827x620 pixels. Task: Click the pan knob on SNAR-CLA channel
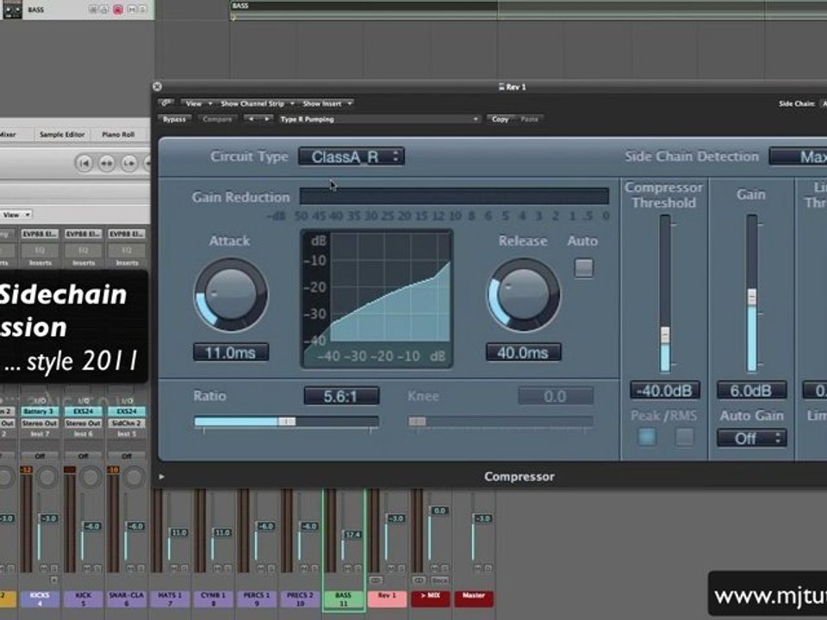point(134,477)
